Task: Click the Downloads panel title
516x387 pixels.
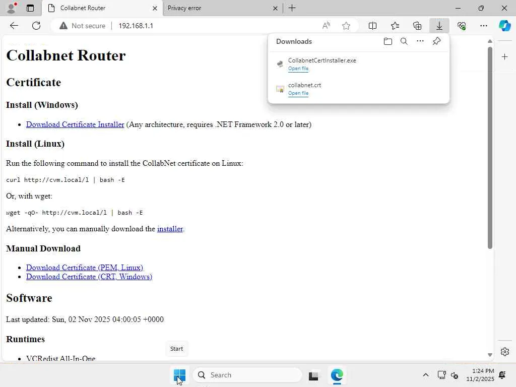Action: [294, 41]
